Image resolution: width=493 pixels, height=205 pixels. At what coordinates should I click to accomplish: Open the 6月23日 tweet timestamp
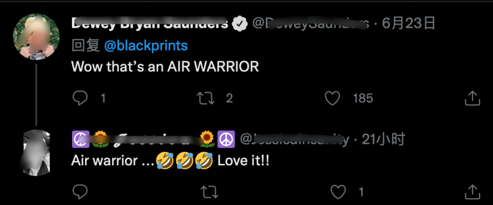[409, 23]
